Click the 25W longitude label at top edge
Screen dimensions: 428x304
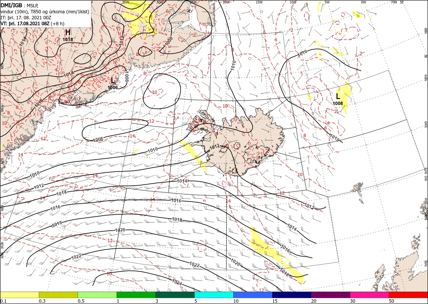193,2
